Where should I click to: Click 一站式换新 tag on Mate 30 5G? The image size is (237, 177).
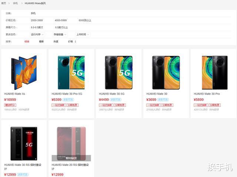pos(106,105)
